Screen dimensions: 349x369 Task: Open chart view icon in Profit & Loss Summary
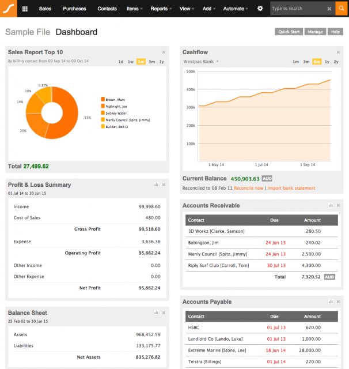156,184
